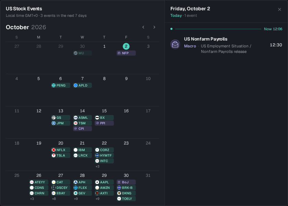The image size is (288, 206).
Task: Expand +9 more events on October 29
Action: click(x=97, y=199)
